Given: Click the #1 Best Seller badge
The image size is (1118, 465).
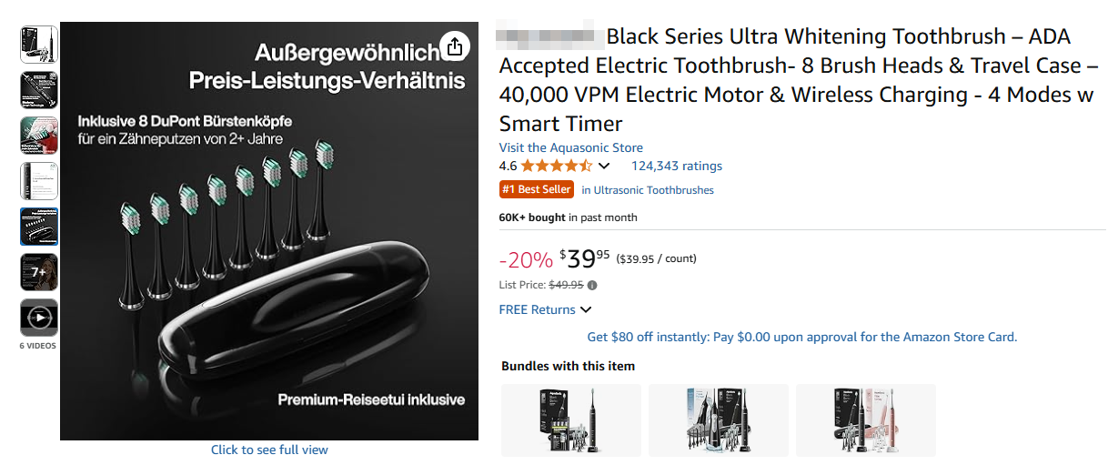Looking at the screenshot, I should coord(537,189).
